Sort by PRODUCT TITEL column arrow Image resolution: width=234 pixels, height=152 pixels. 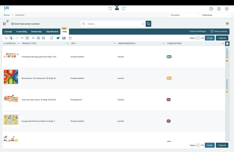click(67, 43)
